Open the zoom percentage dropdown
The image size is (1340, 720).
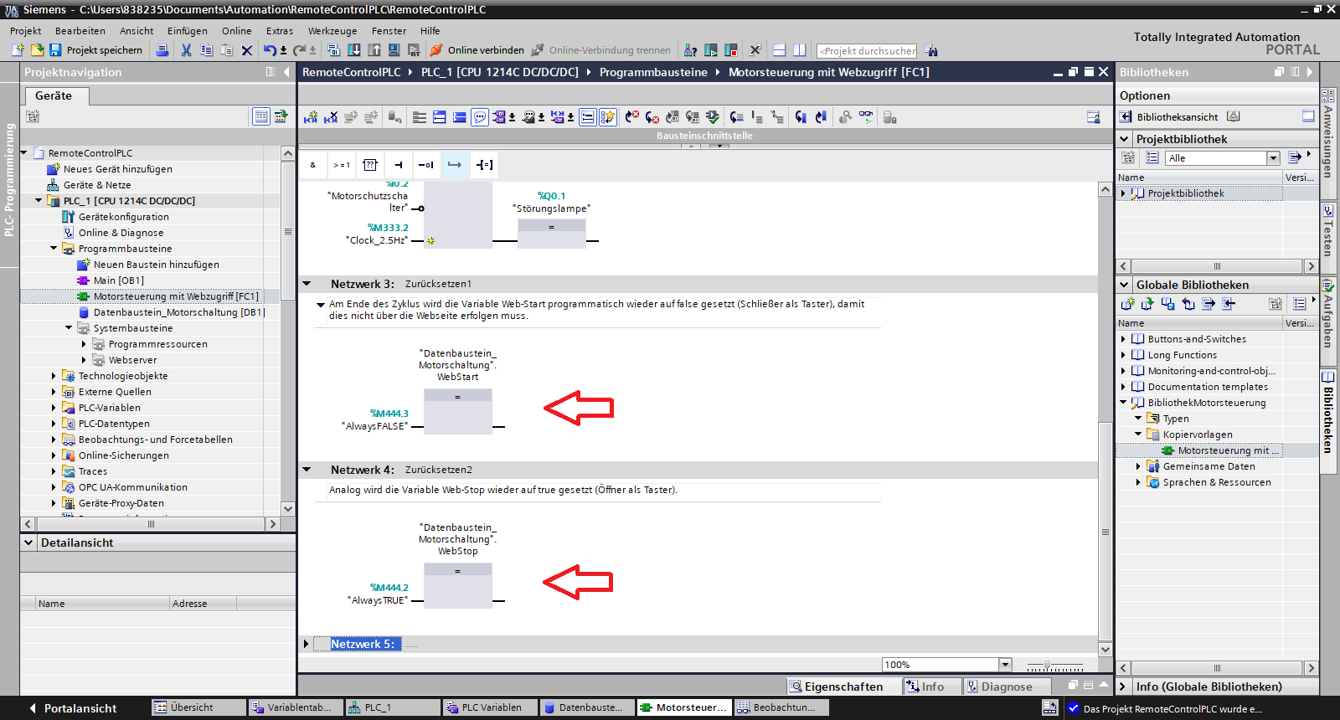(x=1005, y=665)
